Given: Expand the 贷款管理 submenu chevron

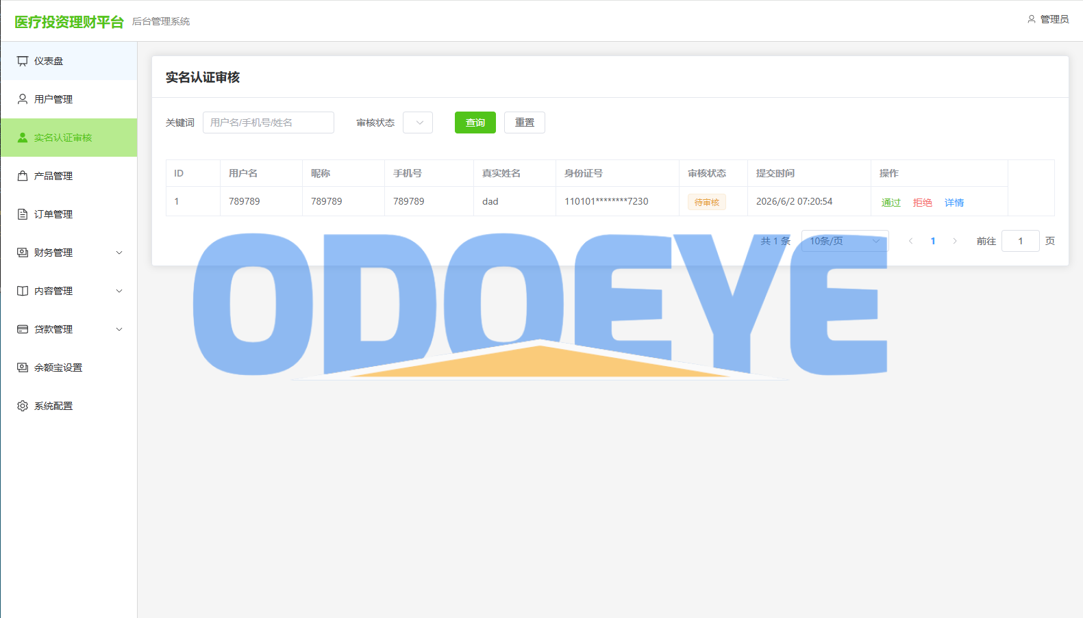Looking at the screenshot, I should 119,329.
